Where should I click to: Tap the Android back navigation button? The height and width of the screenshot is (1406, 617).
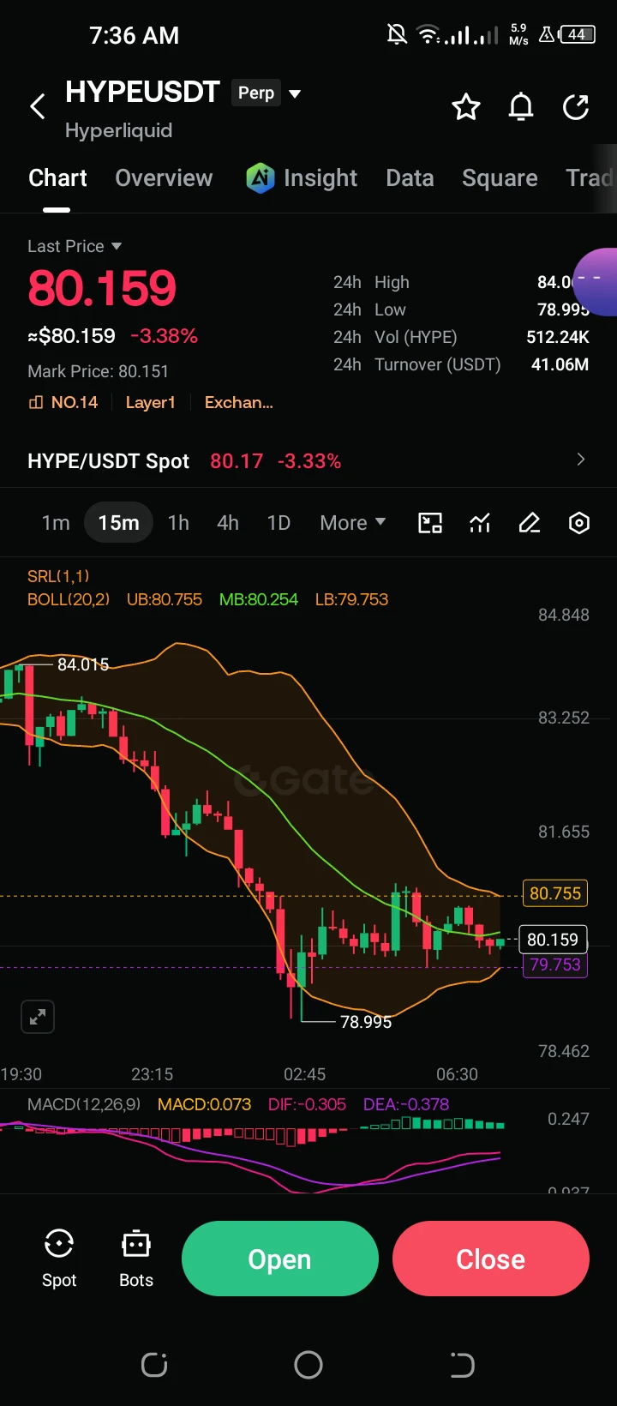click(x=463, y=1365)
